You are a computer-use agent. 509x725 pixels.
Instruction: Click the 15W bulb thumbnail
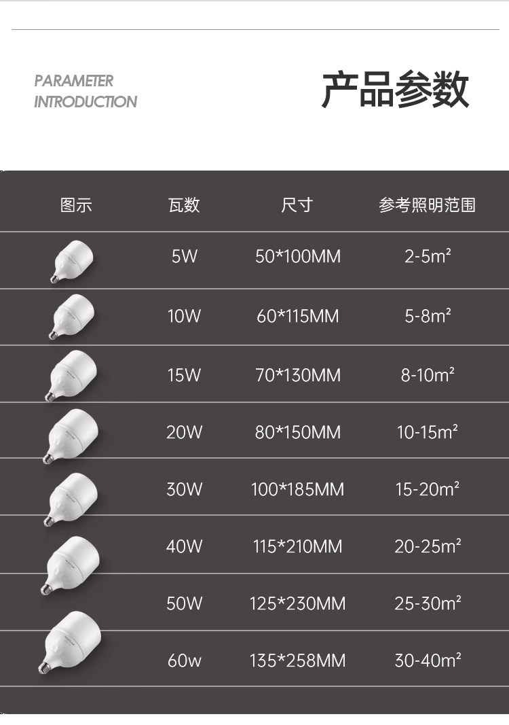coord(73,374)
